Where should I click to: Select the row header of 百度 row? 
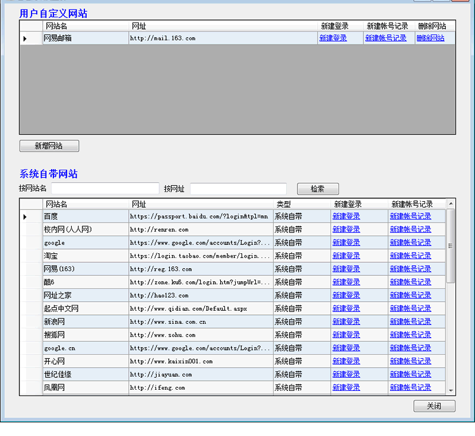[x=31, y=217]
